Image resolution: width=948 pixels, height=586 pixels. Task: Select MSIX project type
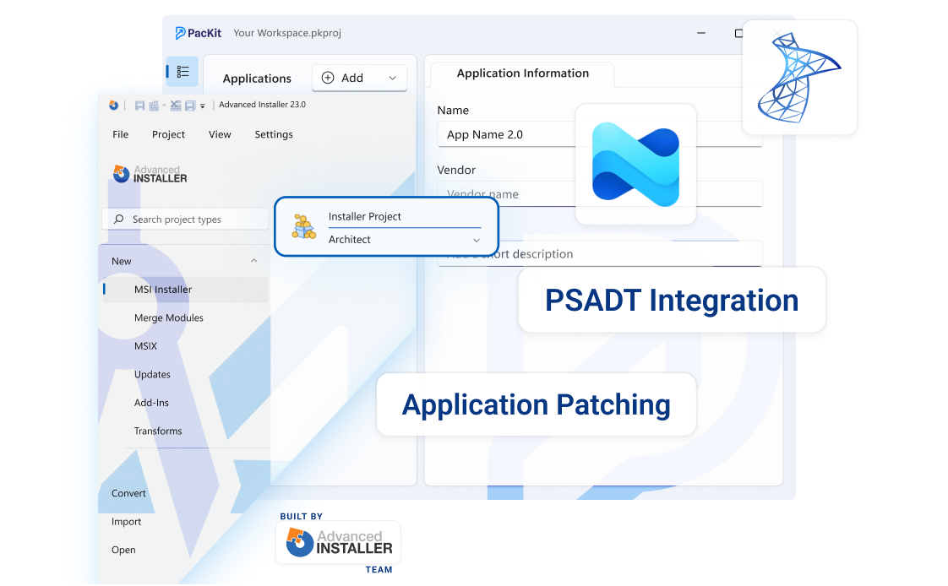[x=145, y=346]
